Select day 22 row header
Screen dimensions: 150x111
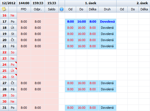pyautogui.click(x=4, y=52)
